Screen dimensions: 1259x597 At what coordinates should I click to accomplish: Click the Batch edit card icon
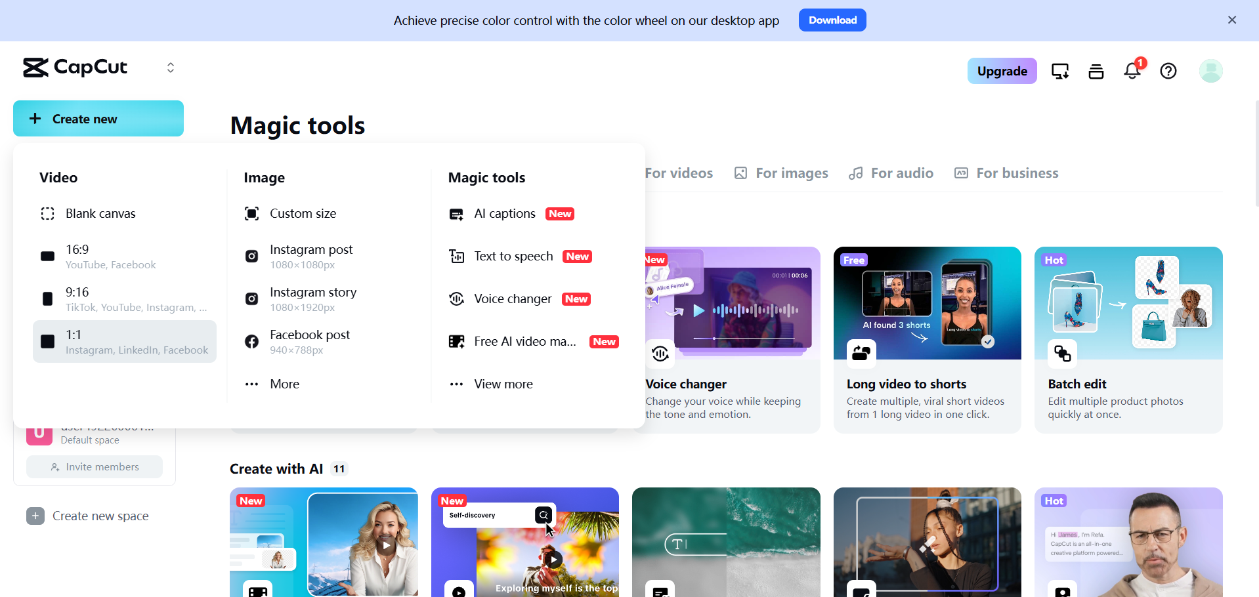[1063, 354]
